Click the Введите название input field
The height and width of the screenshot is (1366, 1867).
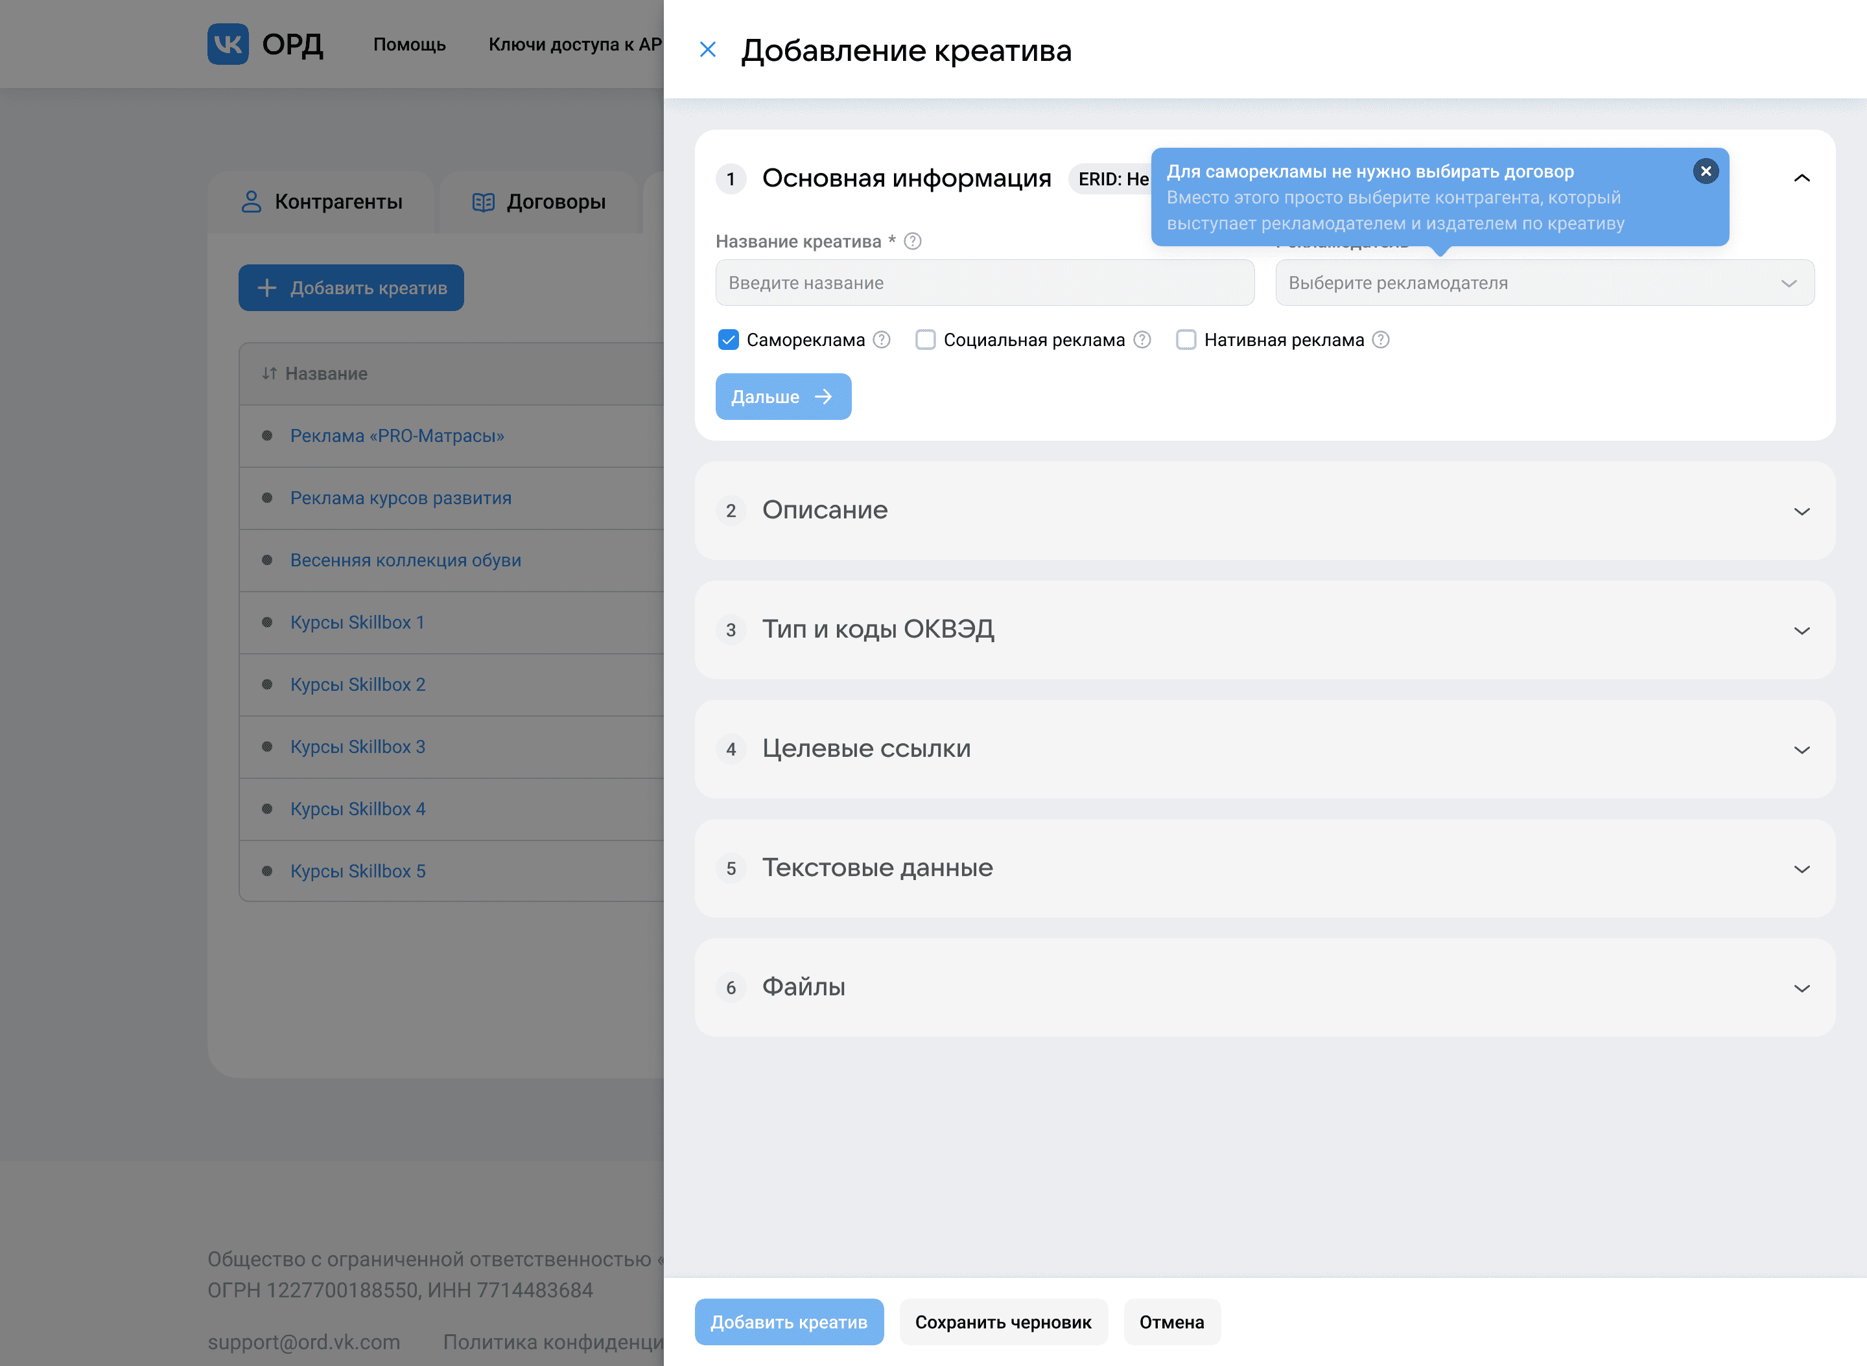[984, 283]
